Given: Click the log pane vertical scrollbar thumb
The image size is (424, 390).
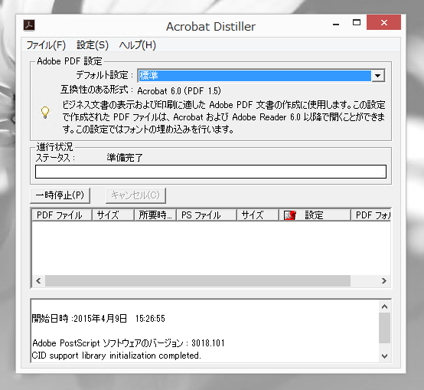Looking at the screenshot, I should [384, 328].
